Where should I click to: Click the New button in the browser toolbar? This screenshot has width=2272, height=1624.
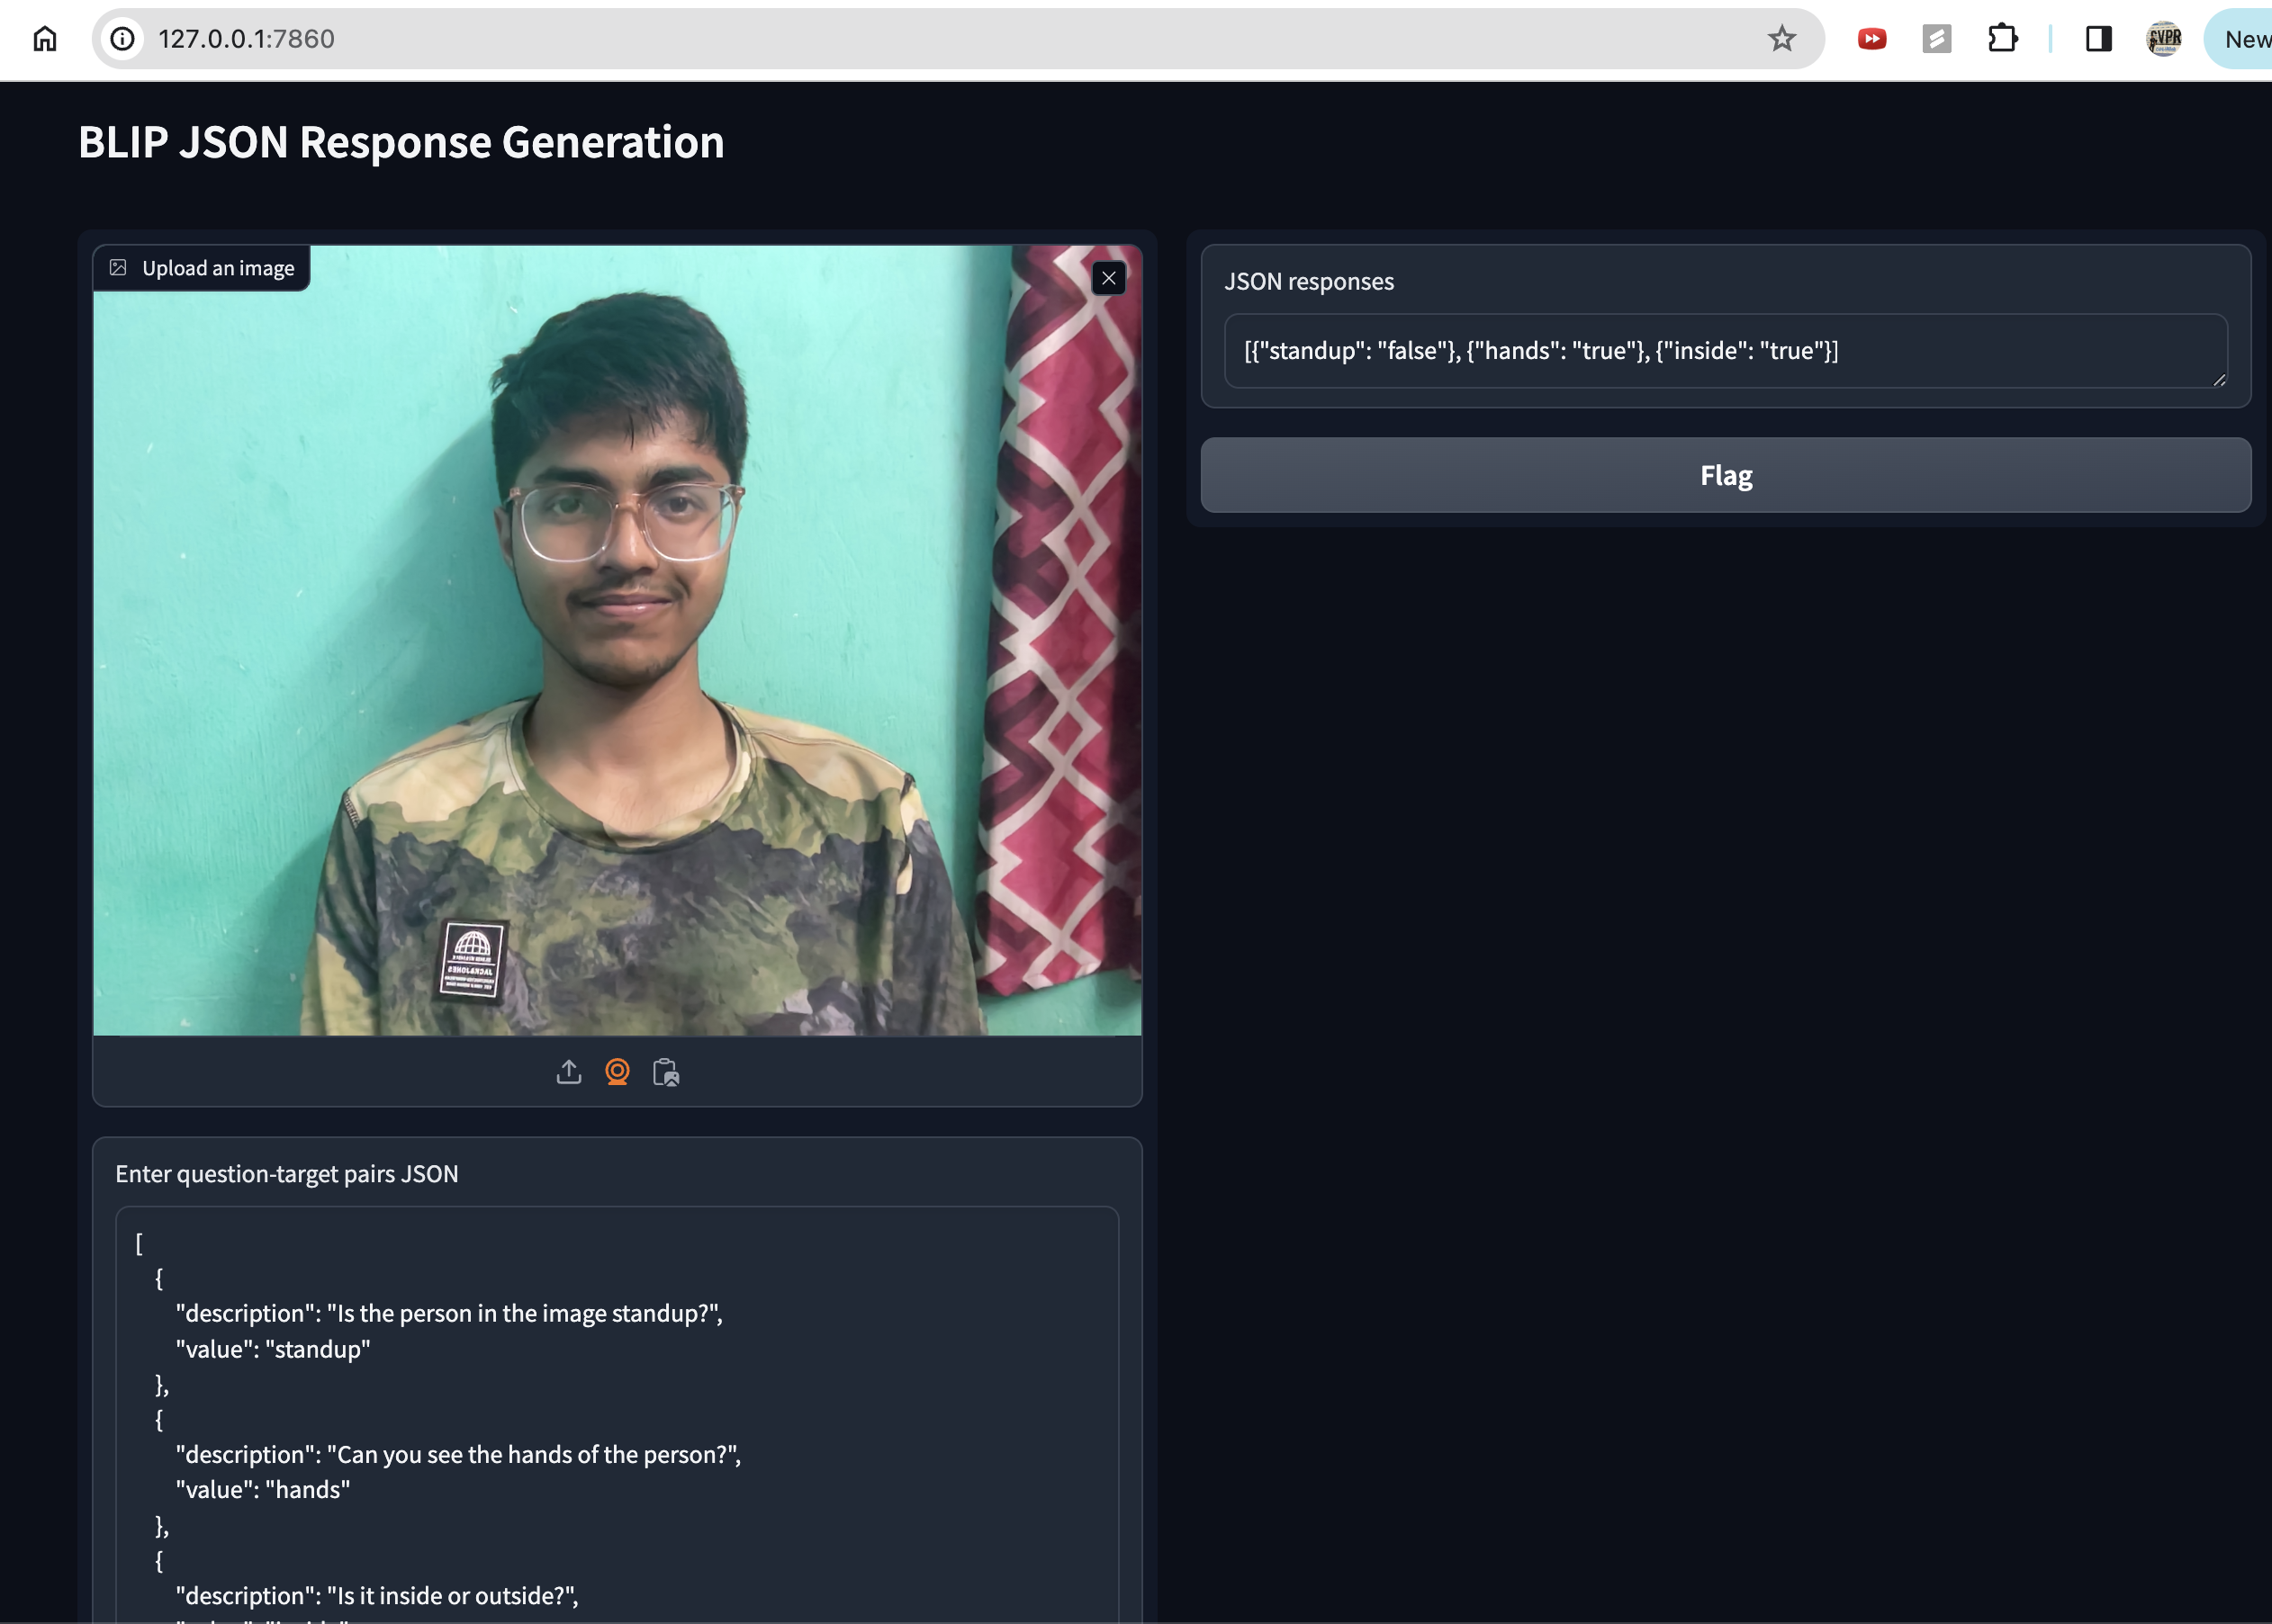click(x=2245, y=39)
